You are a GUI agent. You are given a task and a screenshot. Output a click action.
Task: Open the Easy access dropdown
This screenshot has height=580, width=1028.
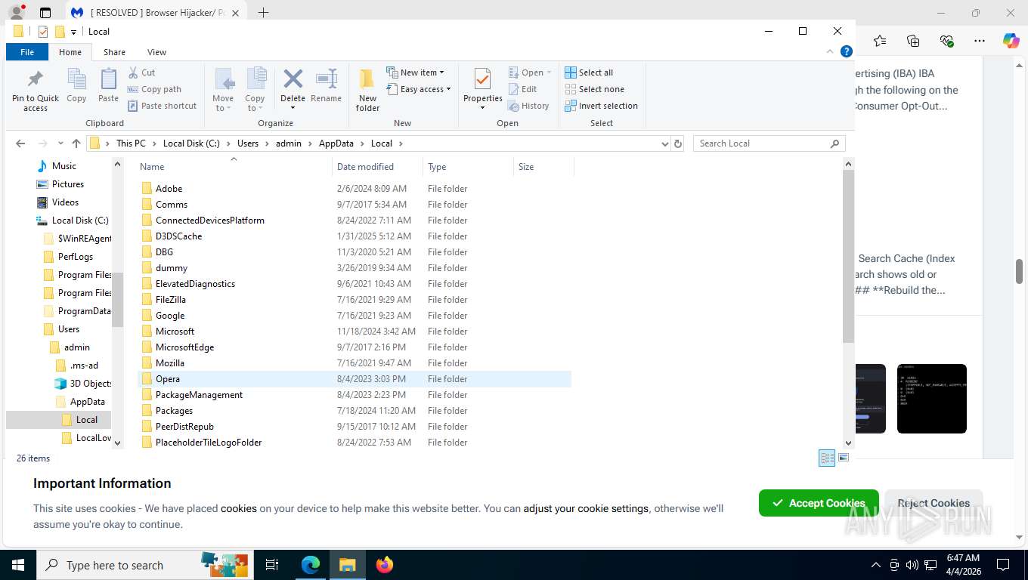click(x=418, y=89)
